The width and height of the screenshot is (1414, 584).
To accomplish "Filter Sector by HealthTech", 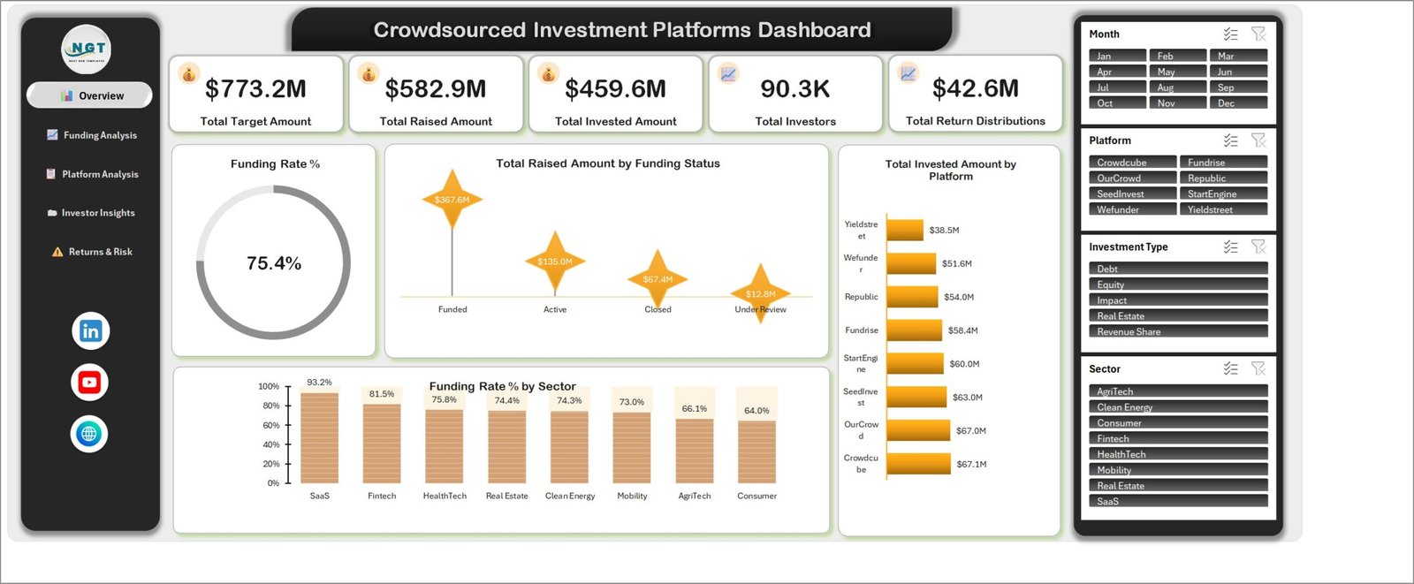I will point(1178,454).
